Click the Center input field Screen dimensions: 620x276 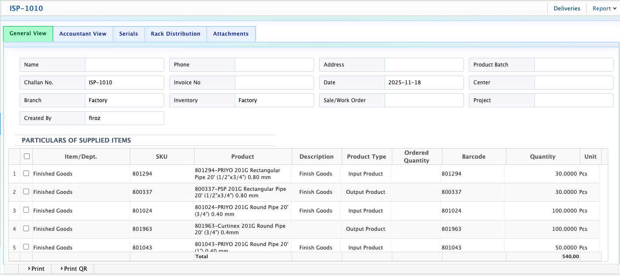click(574, 83)
